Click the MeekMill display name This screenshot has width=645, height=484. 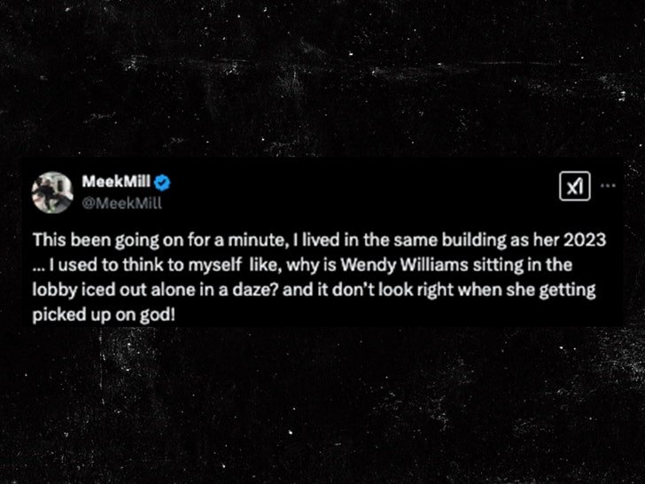[x=116, y=181]
